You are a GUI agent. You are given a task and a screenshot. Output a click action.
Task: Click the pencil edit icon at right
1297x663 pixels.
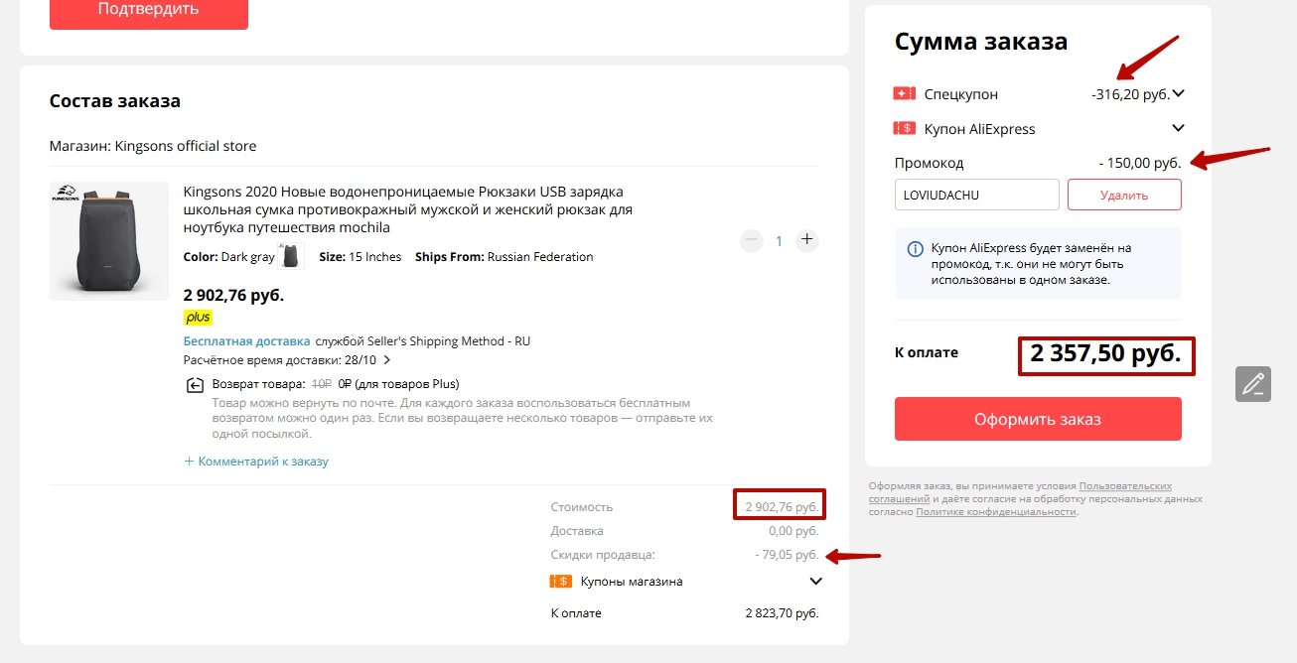1253,383
